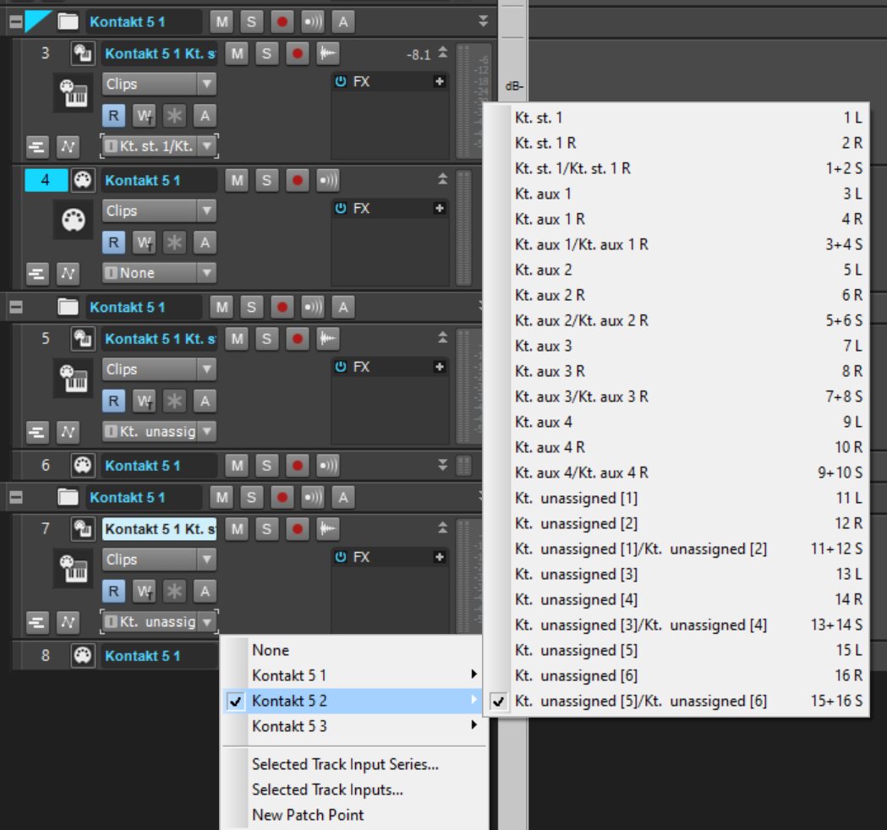This screenshot has width=887, height=830.
Task: Solo track 4
Action: (266, 180)
